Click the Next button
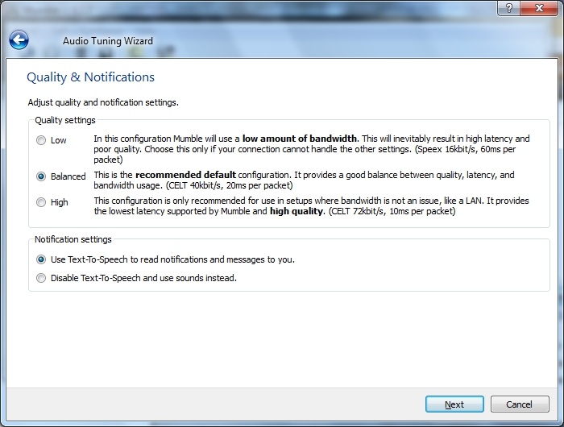The height and width of the screenshot is (427, 564). (454, 404)
